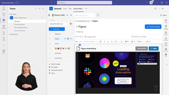169x95 pixels.
Task: Go back with the Perfect Wiki left arrow
Action: [68, 15]
